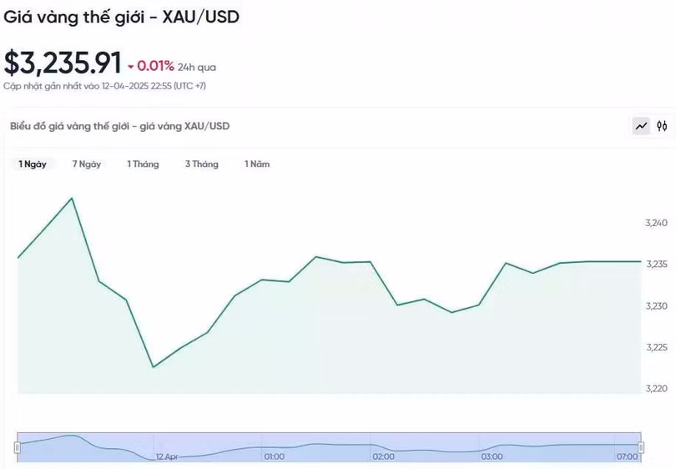Viewport: 676px width, 469px height.
Task: Switch chart to 1 Năm range
Action: (257, 164)
